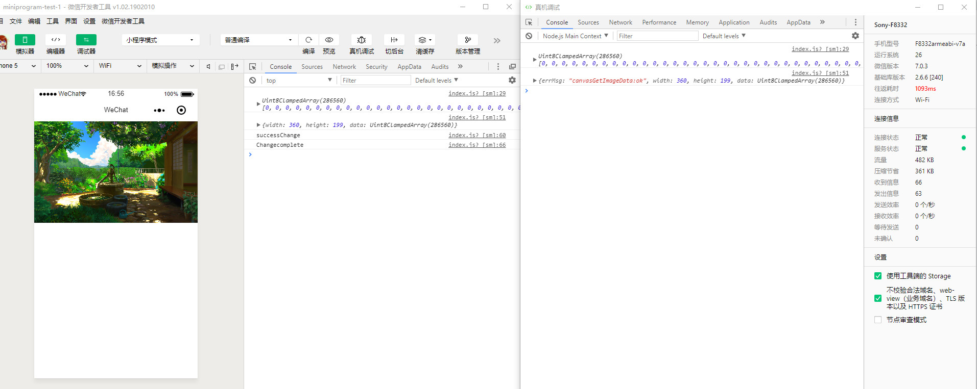Click inspector icon in remote debug window
Screen dimensions: 977x389
point(529,22)
